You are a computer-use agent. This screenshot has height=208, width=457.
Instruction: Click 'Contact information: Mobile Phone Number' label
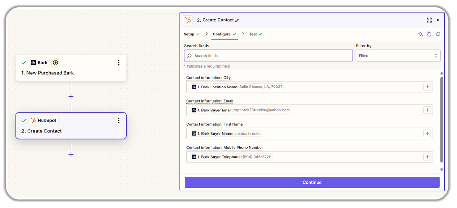(225, 148)
